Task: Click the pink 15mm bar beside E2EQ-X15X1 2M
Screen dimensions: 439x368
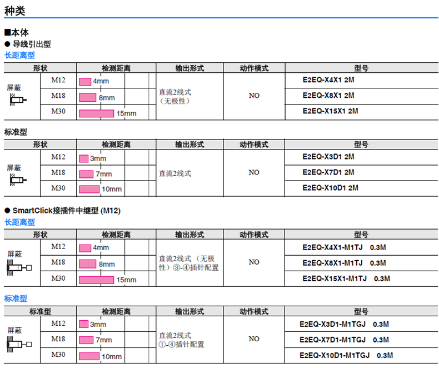Action: [96, 113]
